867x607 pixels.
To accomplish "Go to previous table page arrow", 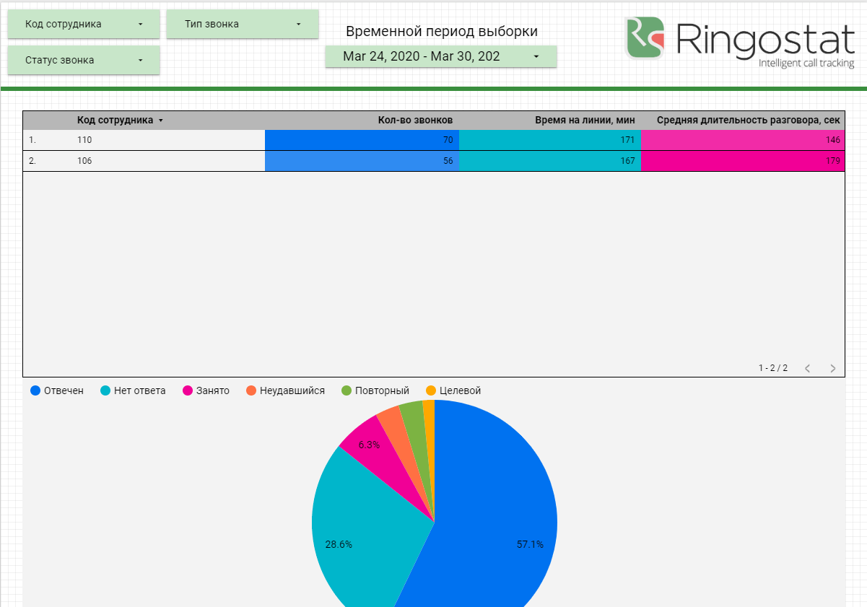I will (x=807, y=368).
